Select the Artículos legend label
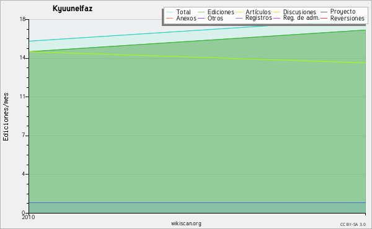 click(x=258, y=12)
